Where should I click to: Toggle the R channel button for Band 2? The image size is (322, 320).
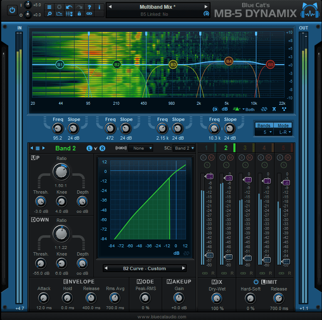click(x=102, y=148)
